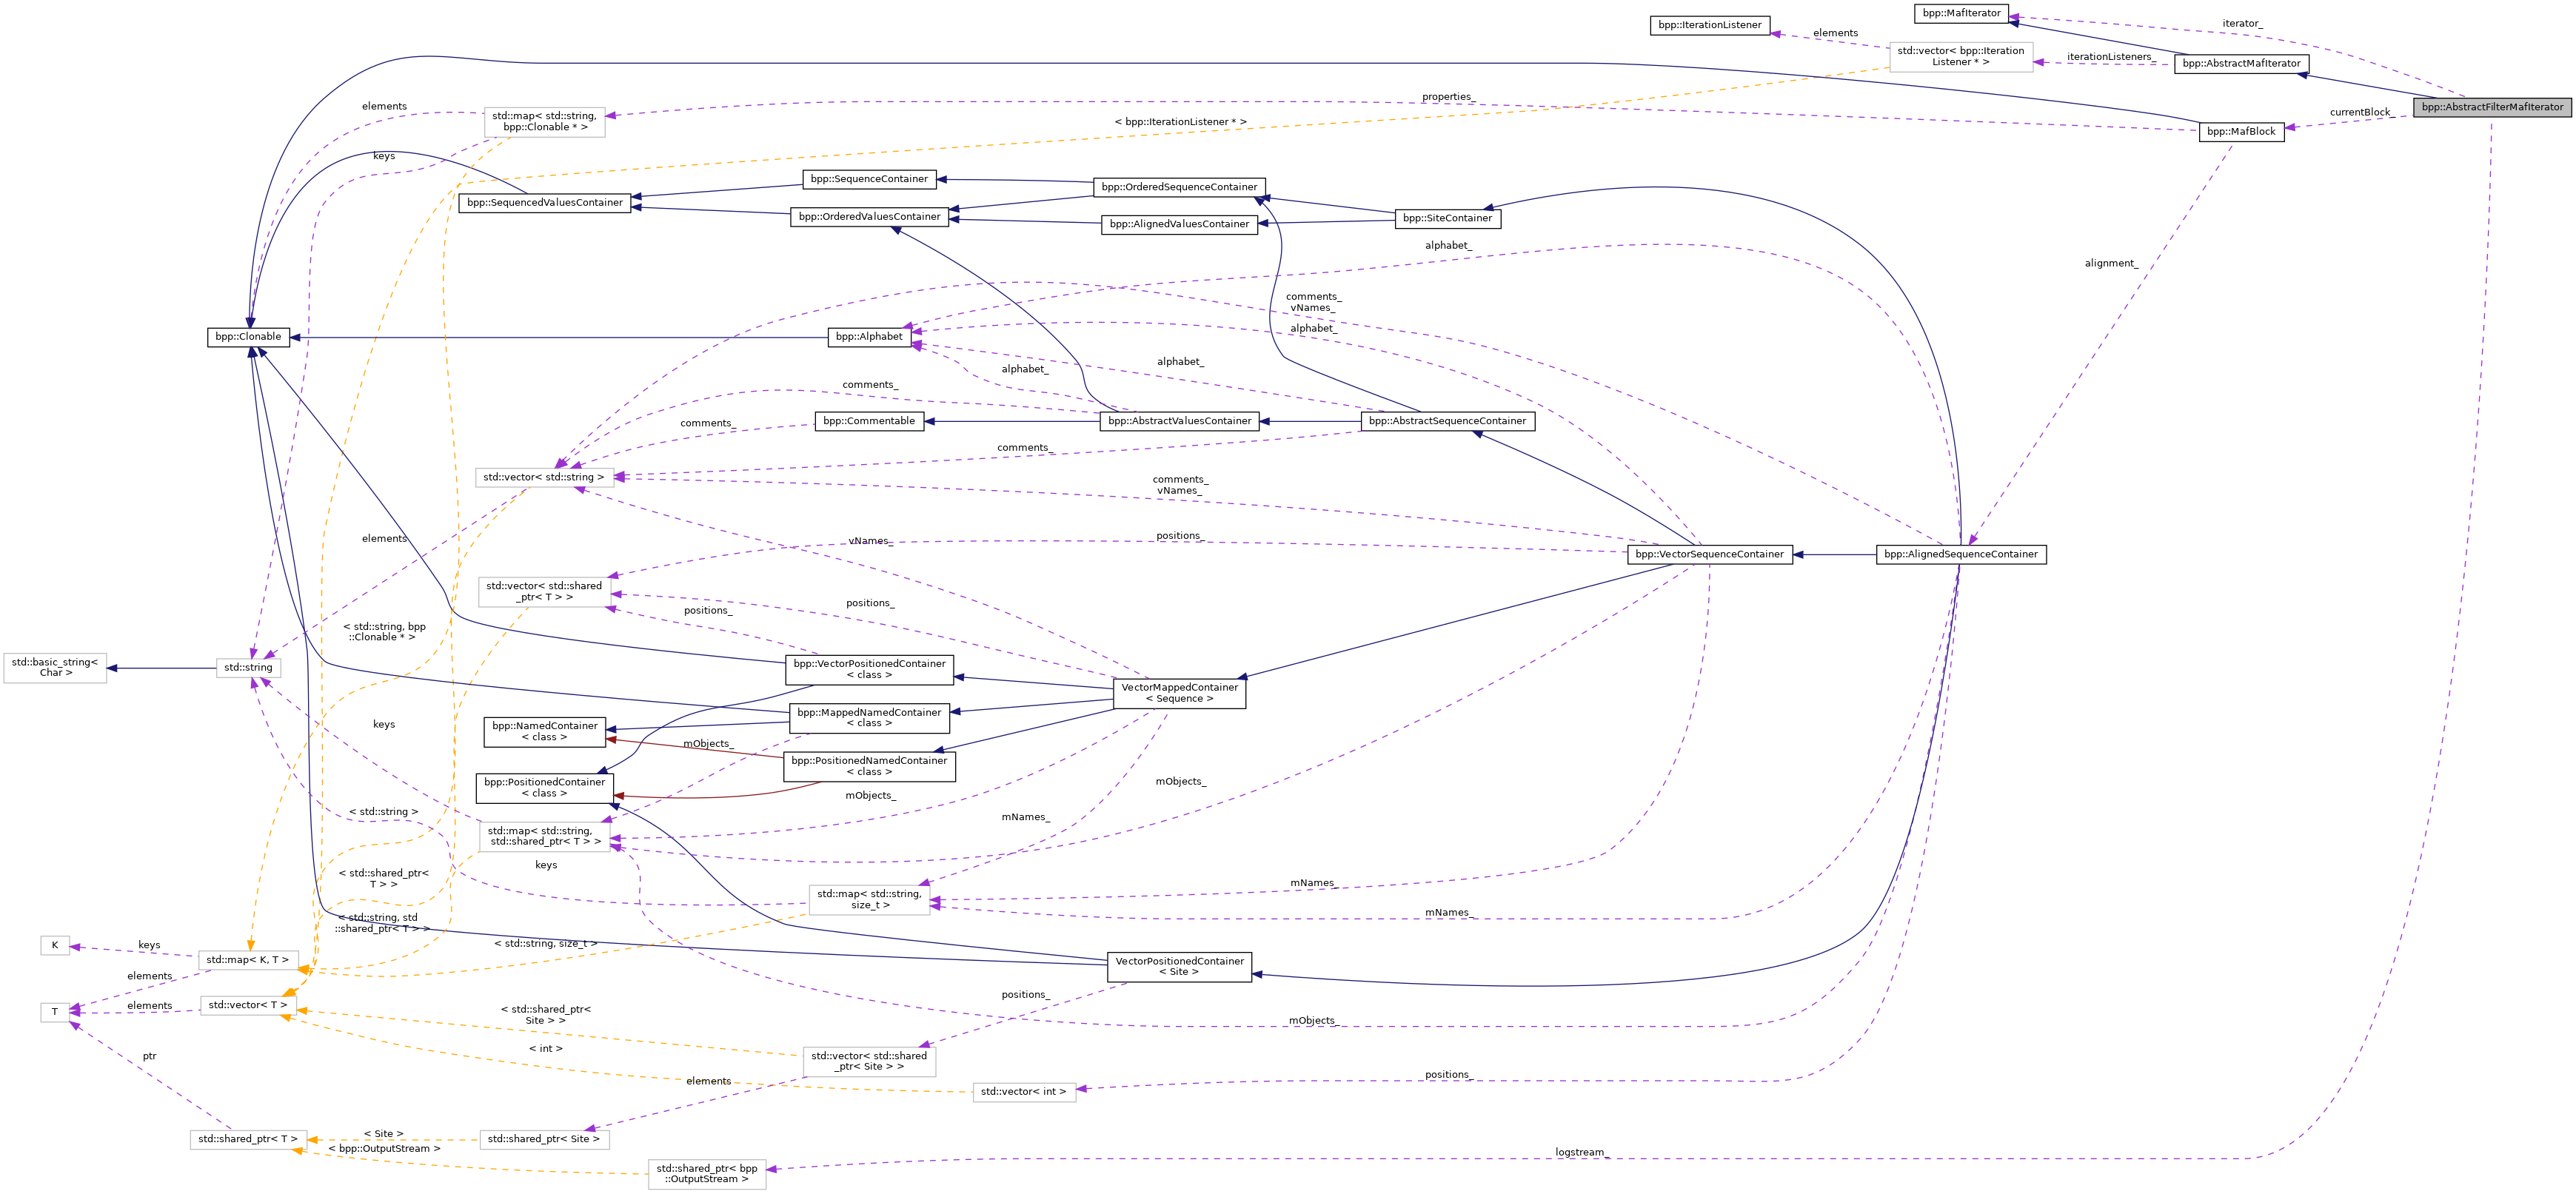Open the bpp::SiteContainer class node
The height and width of the screenshot is (1194, 2576).
[1447, 218]
